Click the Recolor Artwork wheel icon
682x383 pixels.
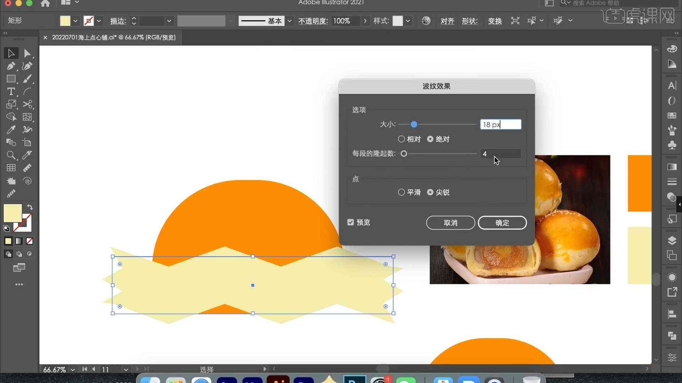pos(426,21)
